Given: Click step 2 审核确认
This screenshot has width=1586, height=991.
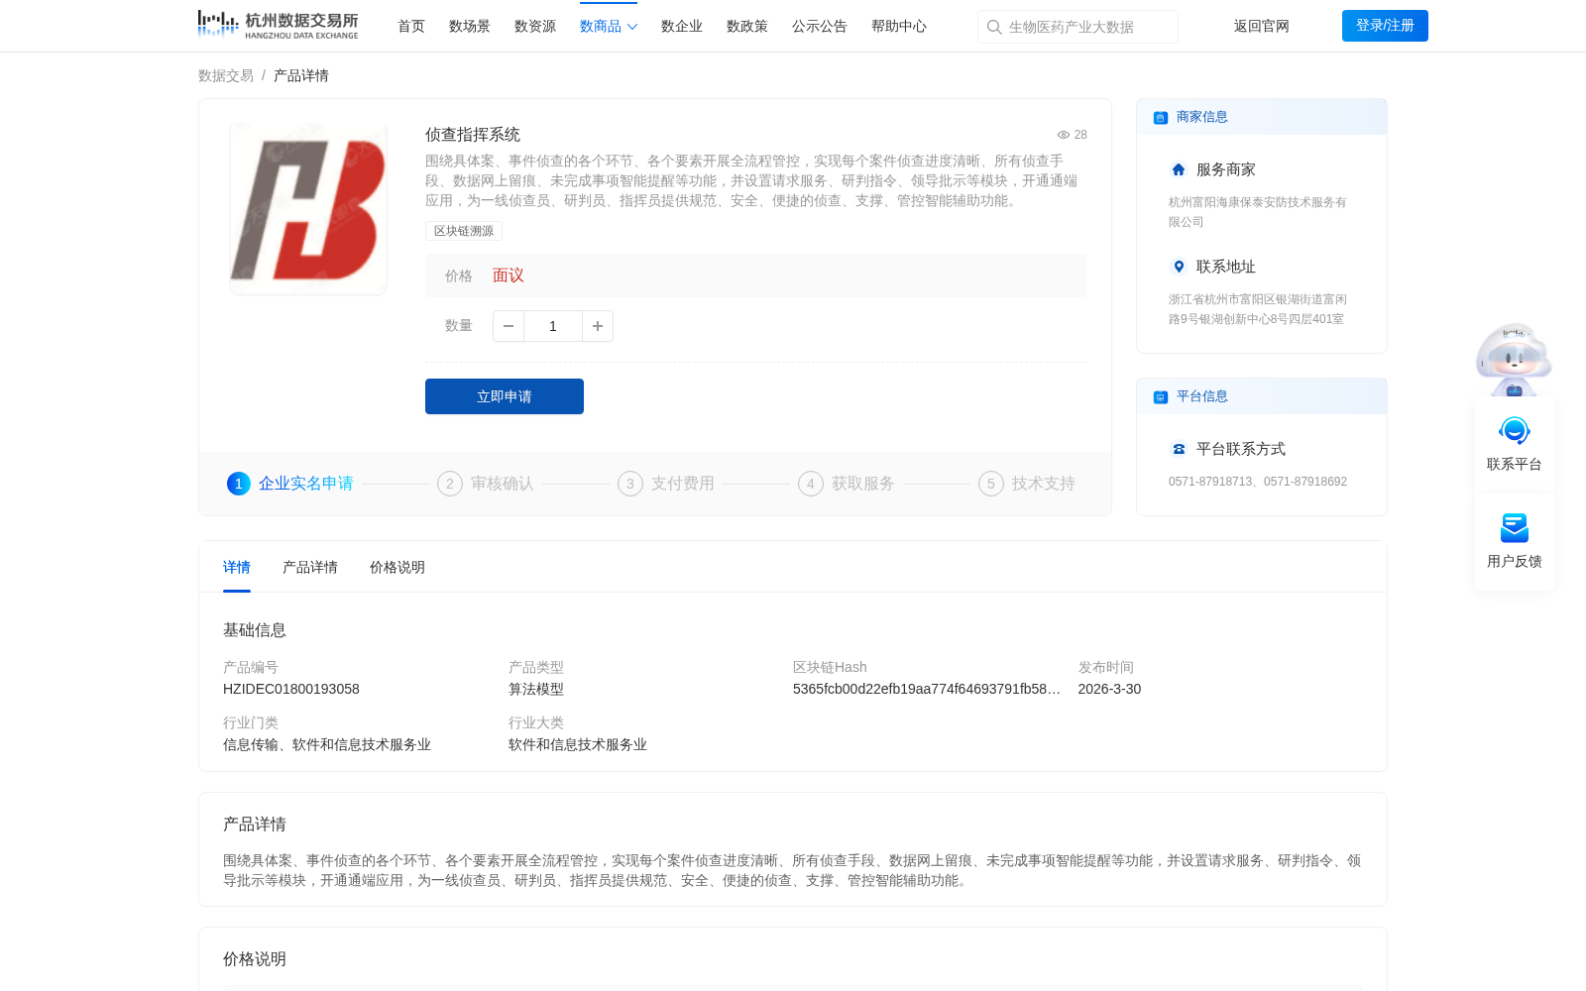Looking at the screenshot, I should point(486,484).
